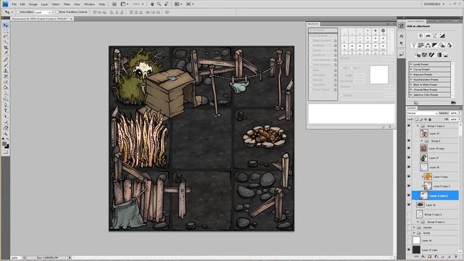Click Add layer style fx icon
Viewport: 464px width, 261px height.
[423, 257]
